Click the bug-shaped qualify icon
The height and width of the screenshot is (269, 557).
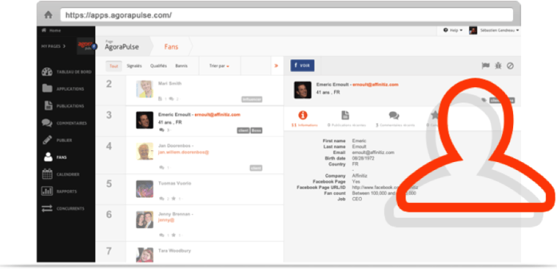pyautogui.click(x=498, y=66)
